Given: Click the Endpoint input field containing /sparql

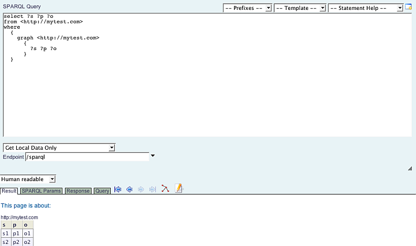Looking at the screenshot, I should (87, 157).
